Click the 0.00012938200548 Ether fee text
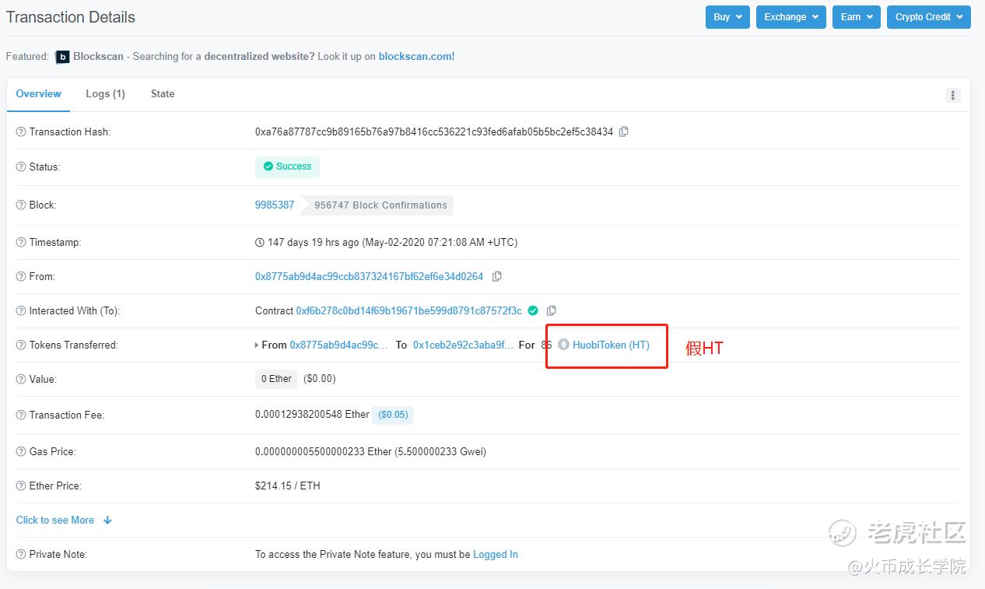 (312, 415)
